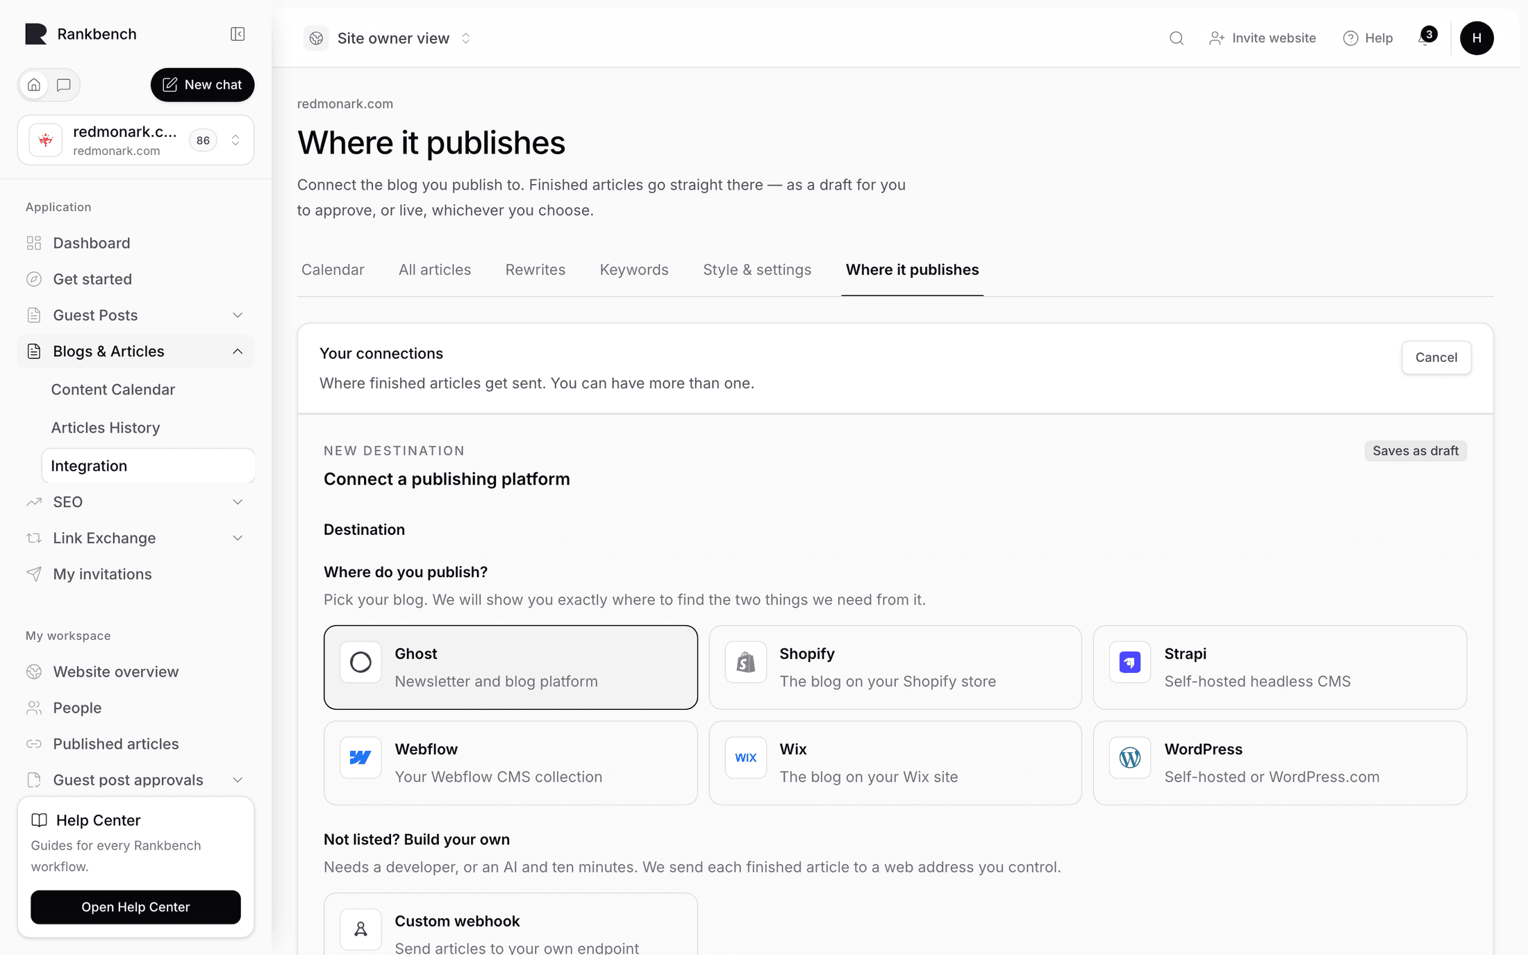Screen dimensions: 1528x955
Task: Click the Saves as draft badge
Action: point(1415,451)
